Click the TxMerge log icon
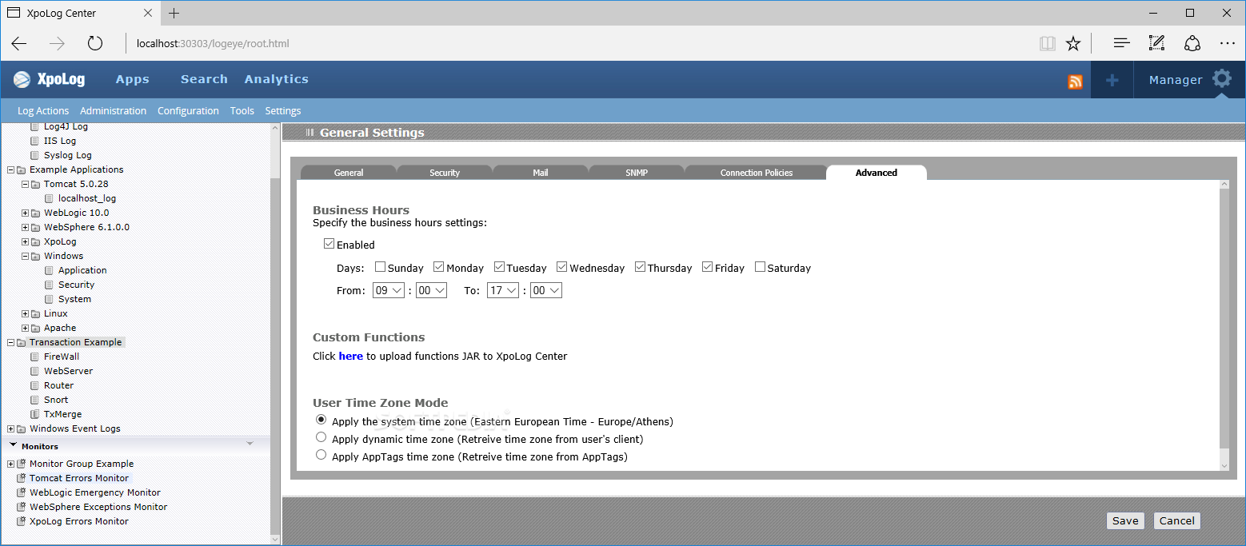The width and height of the screenshot is (1246, 546). (x=34, y=414)
